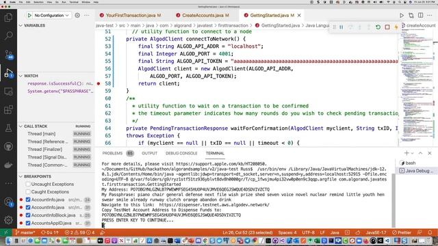Click Prettier status bar item

point(402,232)
